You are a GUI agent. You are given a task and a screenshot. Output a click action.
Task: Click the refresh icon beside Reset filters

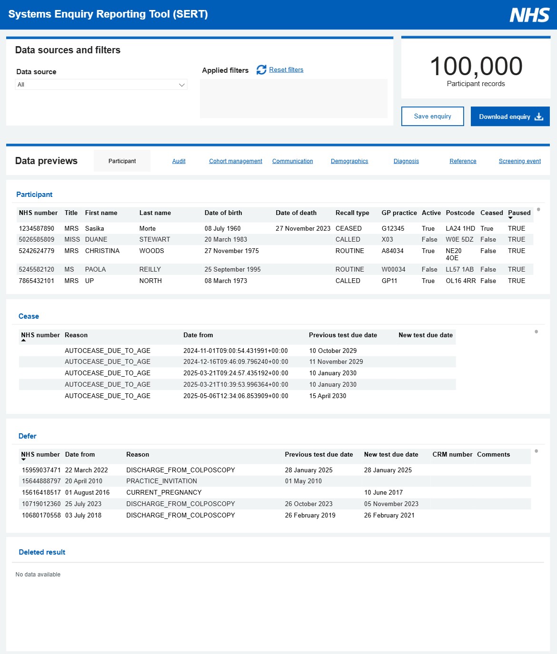tap(261, 70)
